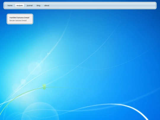The image size is (160, 120).
Task: Open the blog menu item
Action: click(38, 6)
